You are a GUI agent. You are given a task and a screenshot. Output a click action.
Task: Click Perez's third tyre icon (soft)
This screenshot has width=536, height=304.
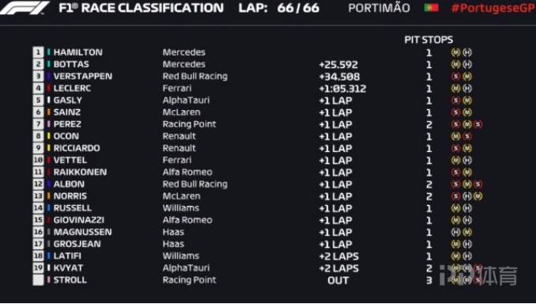click(478, 124)
